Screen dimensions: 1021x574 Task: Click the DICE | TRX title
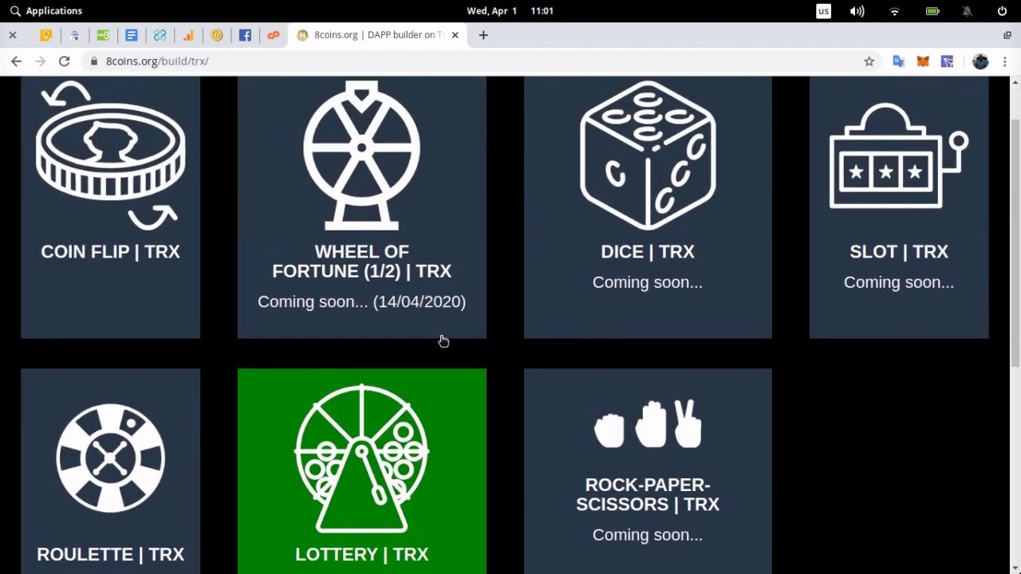[x=648, y=252]
